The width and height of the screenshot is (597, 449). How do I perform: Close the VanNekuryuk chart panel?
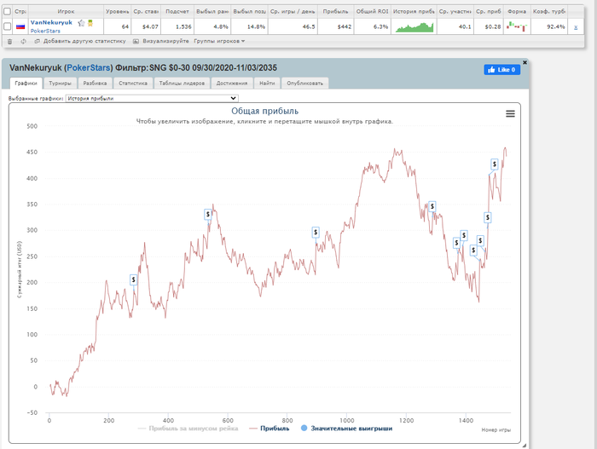pos(525,62)
